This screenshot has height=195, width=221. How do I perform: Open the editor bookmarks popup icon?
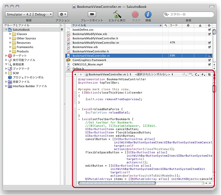click(x=184, y=74)
